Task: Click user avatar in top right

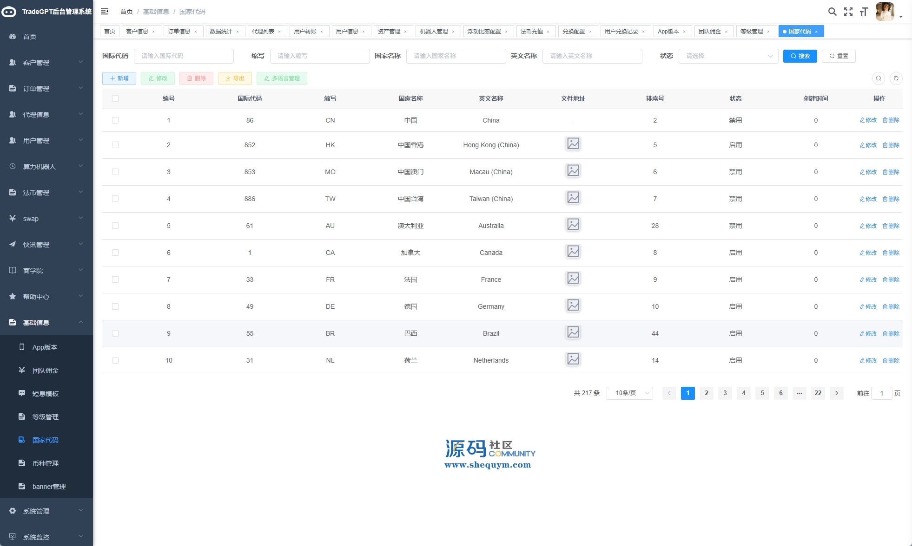Action: click(885, 12)
